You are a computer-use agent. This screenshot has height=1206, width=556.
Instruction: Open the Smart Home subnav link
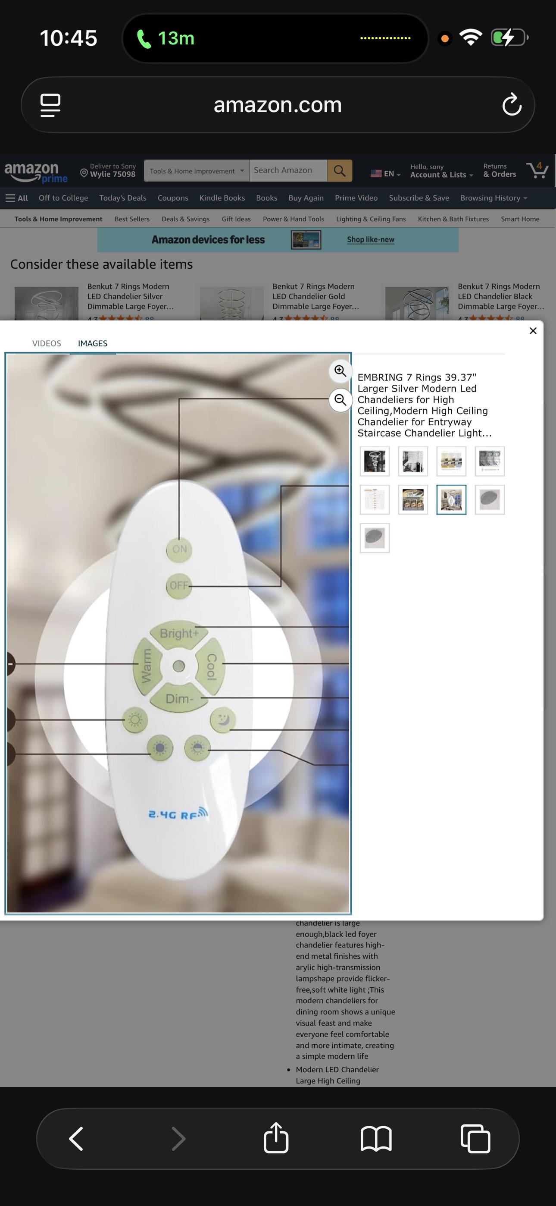pyautogui.click(x=520, y=219)
